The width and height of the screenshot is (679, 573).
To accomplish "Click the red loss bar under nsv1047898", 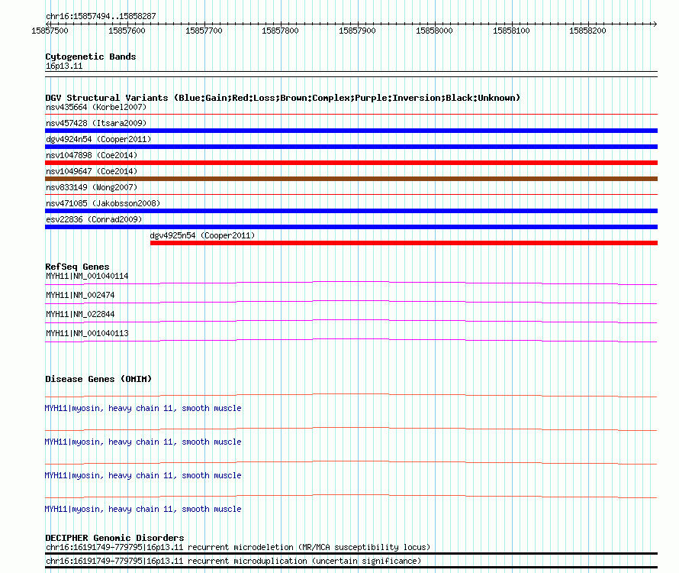I will coord(351,163).
